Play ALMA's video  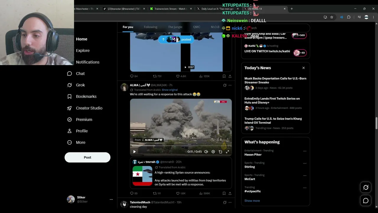(134, 152)
